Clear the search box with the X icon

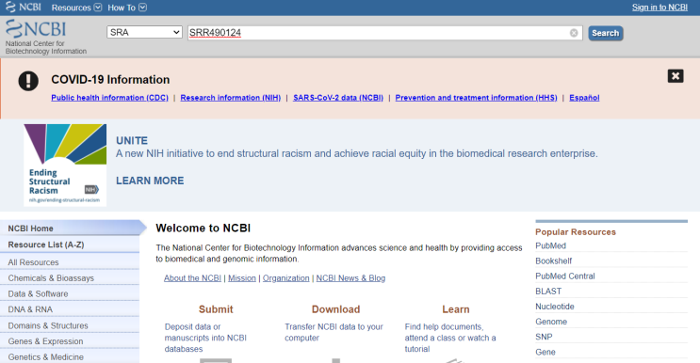[574, 33]
